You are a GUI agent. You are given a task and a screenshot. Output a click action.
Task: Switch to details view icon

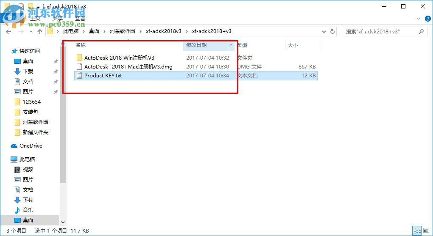[x=417, y=231]
